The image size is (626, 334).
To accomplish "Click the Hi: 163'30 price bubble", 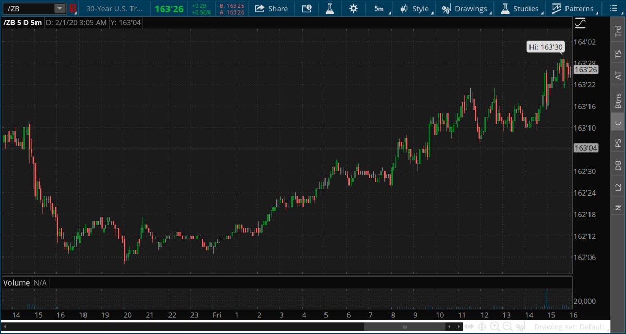I will click(x=545, y=47).
